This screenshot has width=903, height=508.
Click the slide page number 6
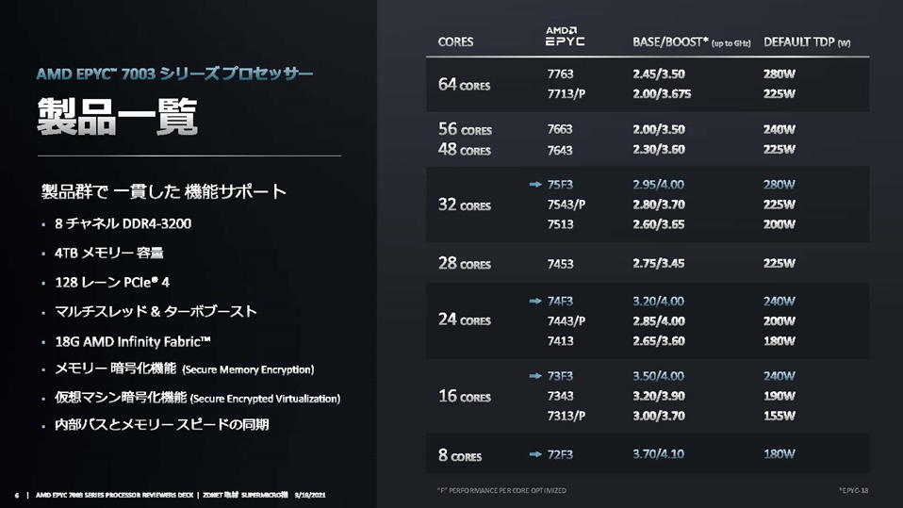[x=17, y=495]
